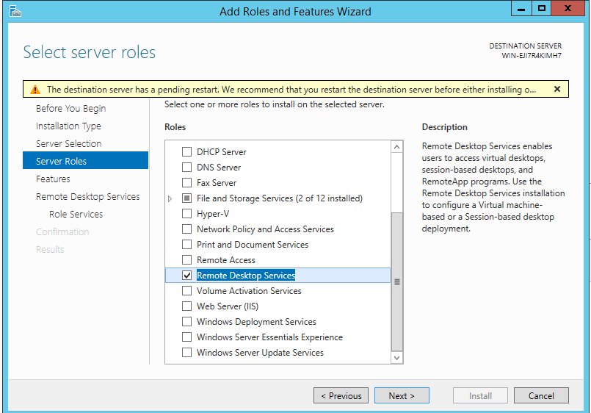Open Remote Desktop Services step in sidebar
The height and width of the screenshot is (413, 591).
(88, 196)
